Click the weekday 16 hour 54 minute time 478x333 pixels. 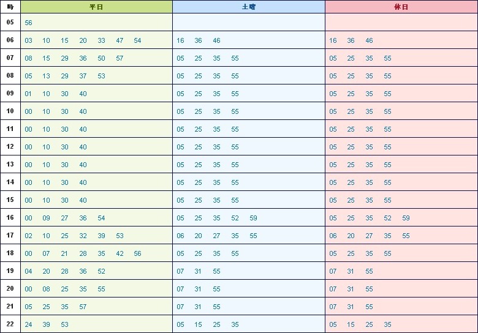(x=101, y=218)
